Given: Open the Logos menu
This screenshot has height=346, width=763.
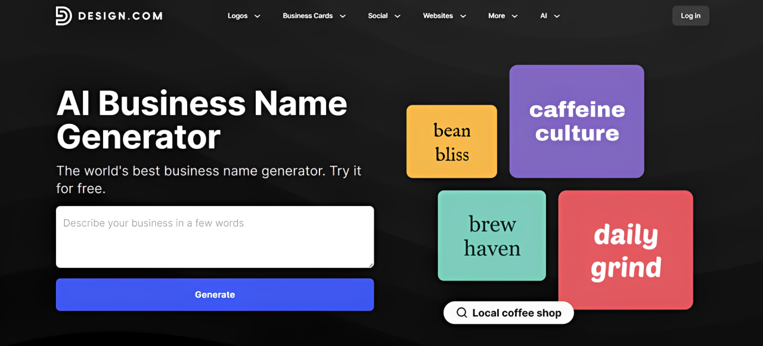Looking at the screenshot, I should click(x=237, y=16).
